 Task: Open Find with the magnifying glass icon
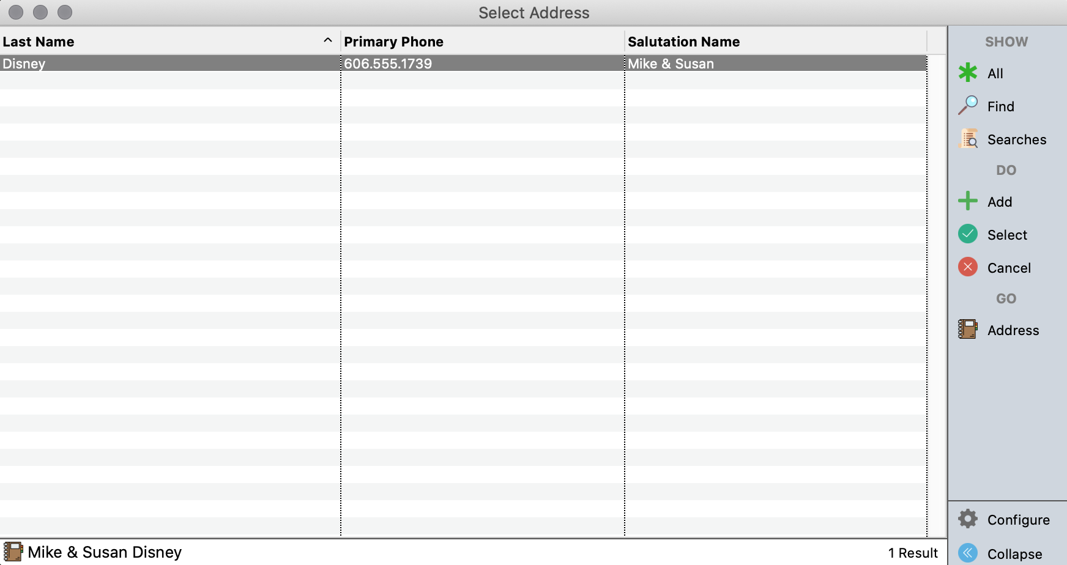pyautogui.click(x=968, y=105)
